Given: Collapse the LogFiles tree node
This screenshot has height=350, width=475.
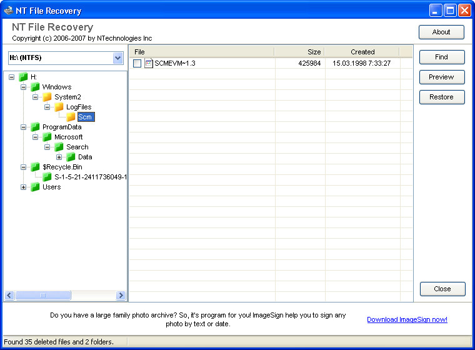Looking at the screenshot, I should (47, 107).
